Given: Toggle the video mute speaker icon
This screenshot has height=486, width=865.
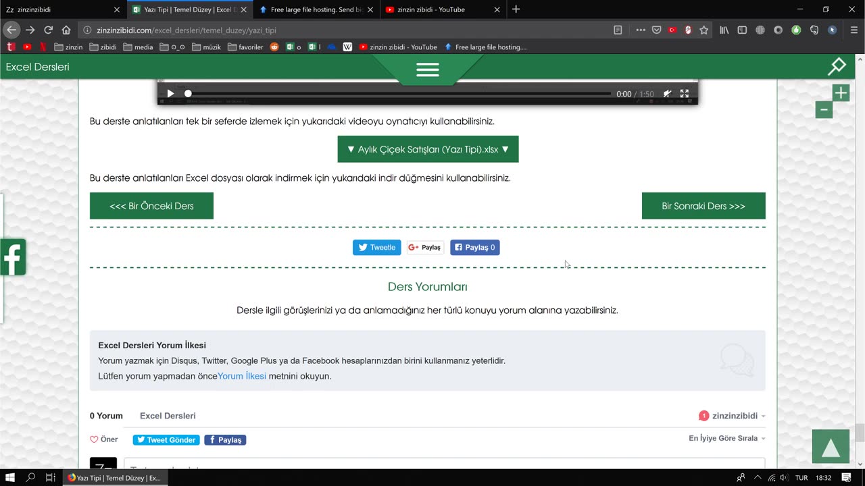Looking at the screenshot, I should coord(667,94).
